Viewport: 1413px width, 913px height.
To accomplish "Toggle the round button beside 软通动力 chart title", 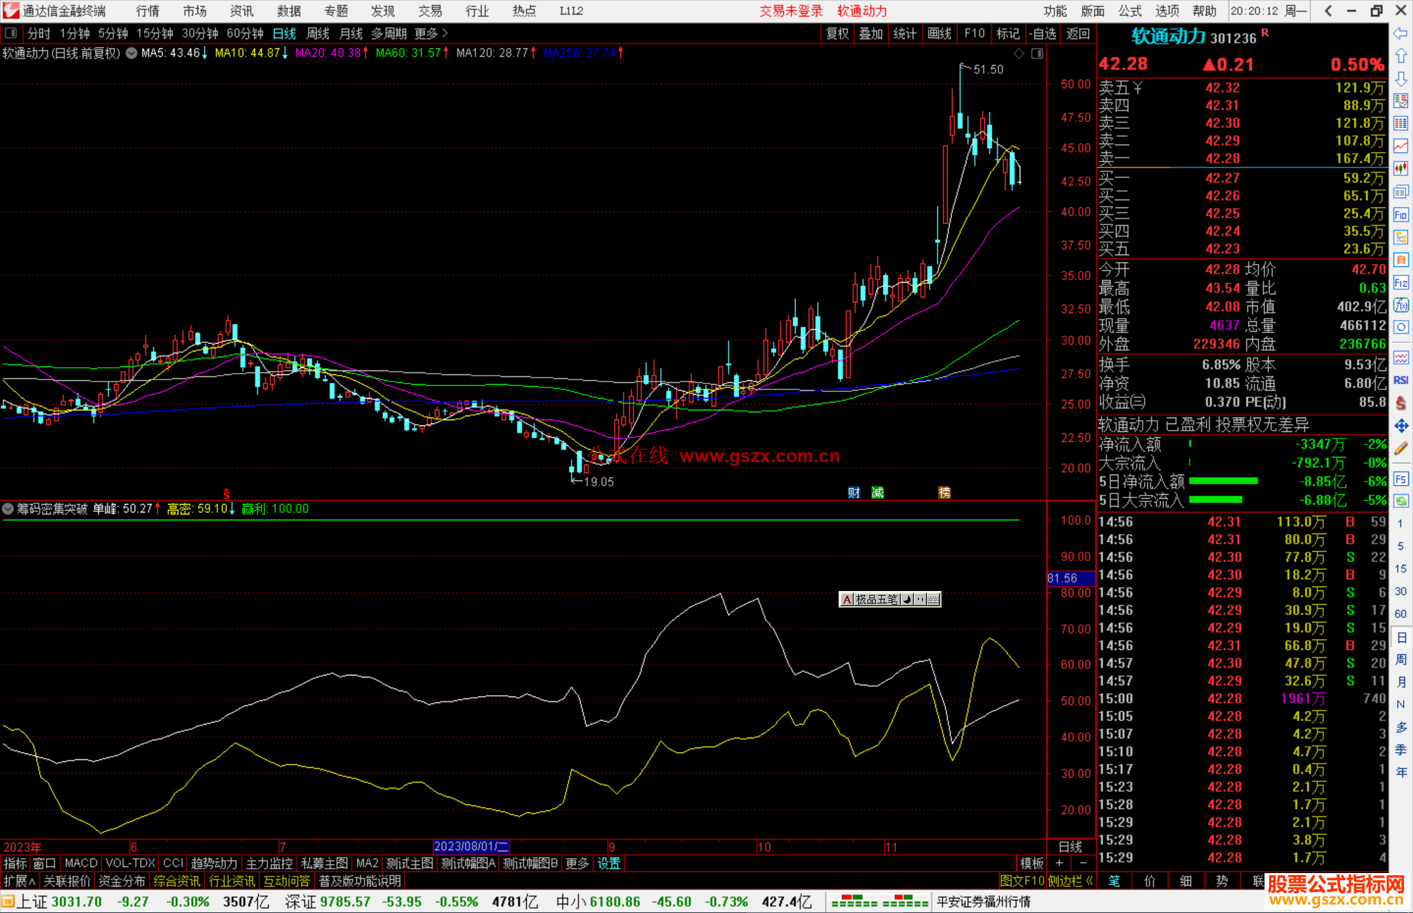I will pyautogui.click(x=131, y=53).
